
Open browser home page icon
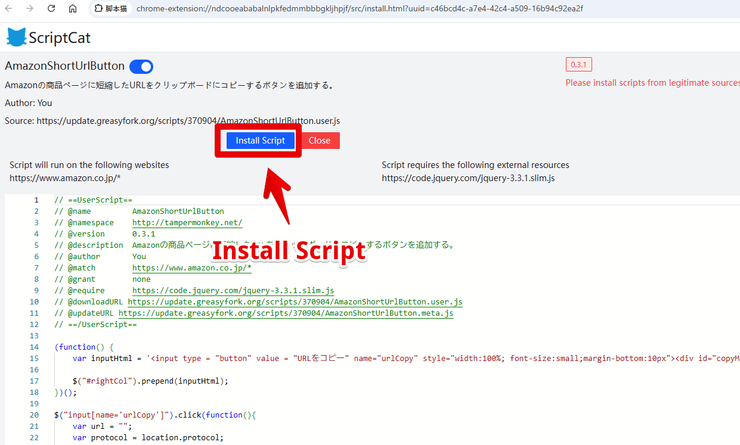[73, 8]
